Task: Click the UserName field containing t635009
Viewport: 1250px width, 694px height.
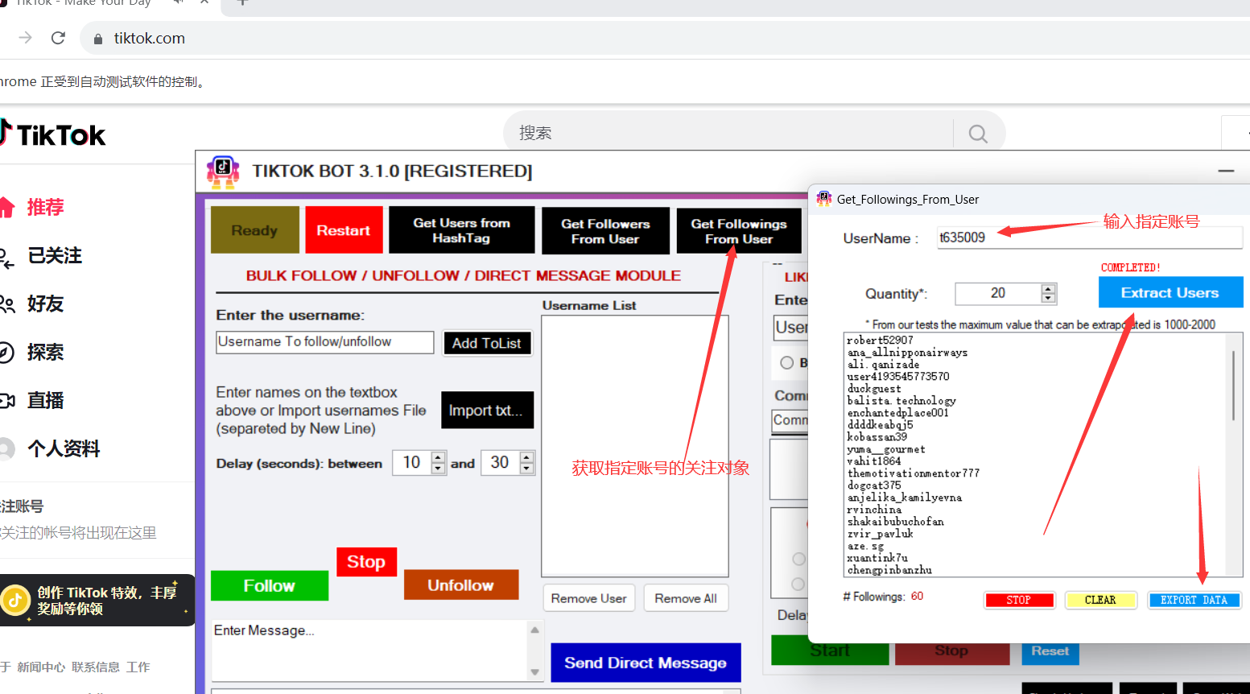Action: click(x=1088, y=238)
